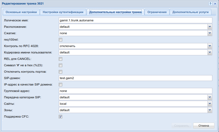Click the SIP-домен input field
The height and width of the screenshot is (132, 219).
pos(135,78)
